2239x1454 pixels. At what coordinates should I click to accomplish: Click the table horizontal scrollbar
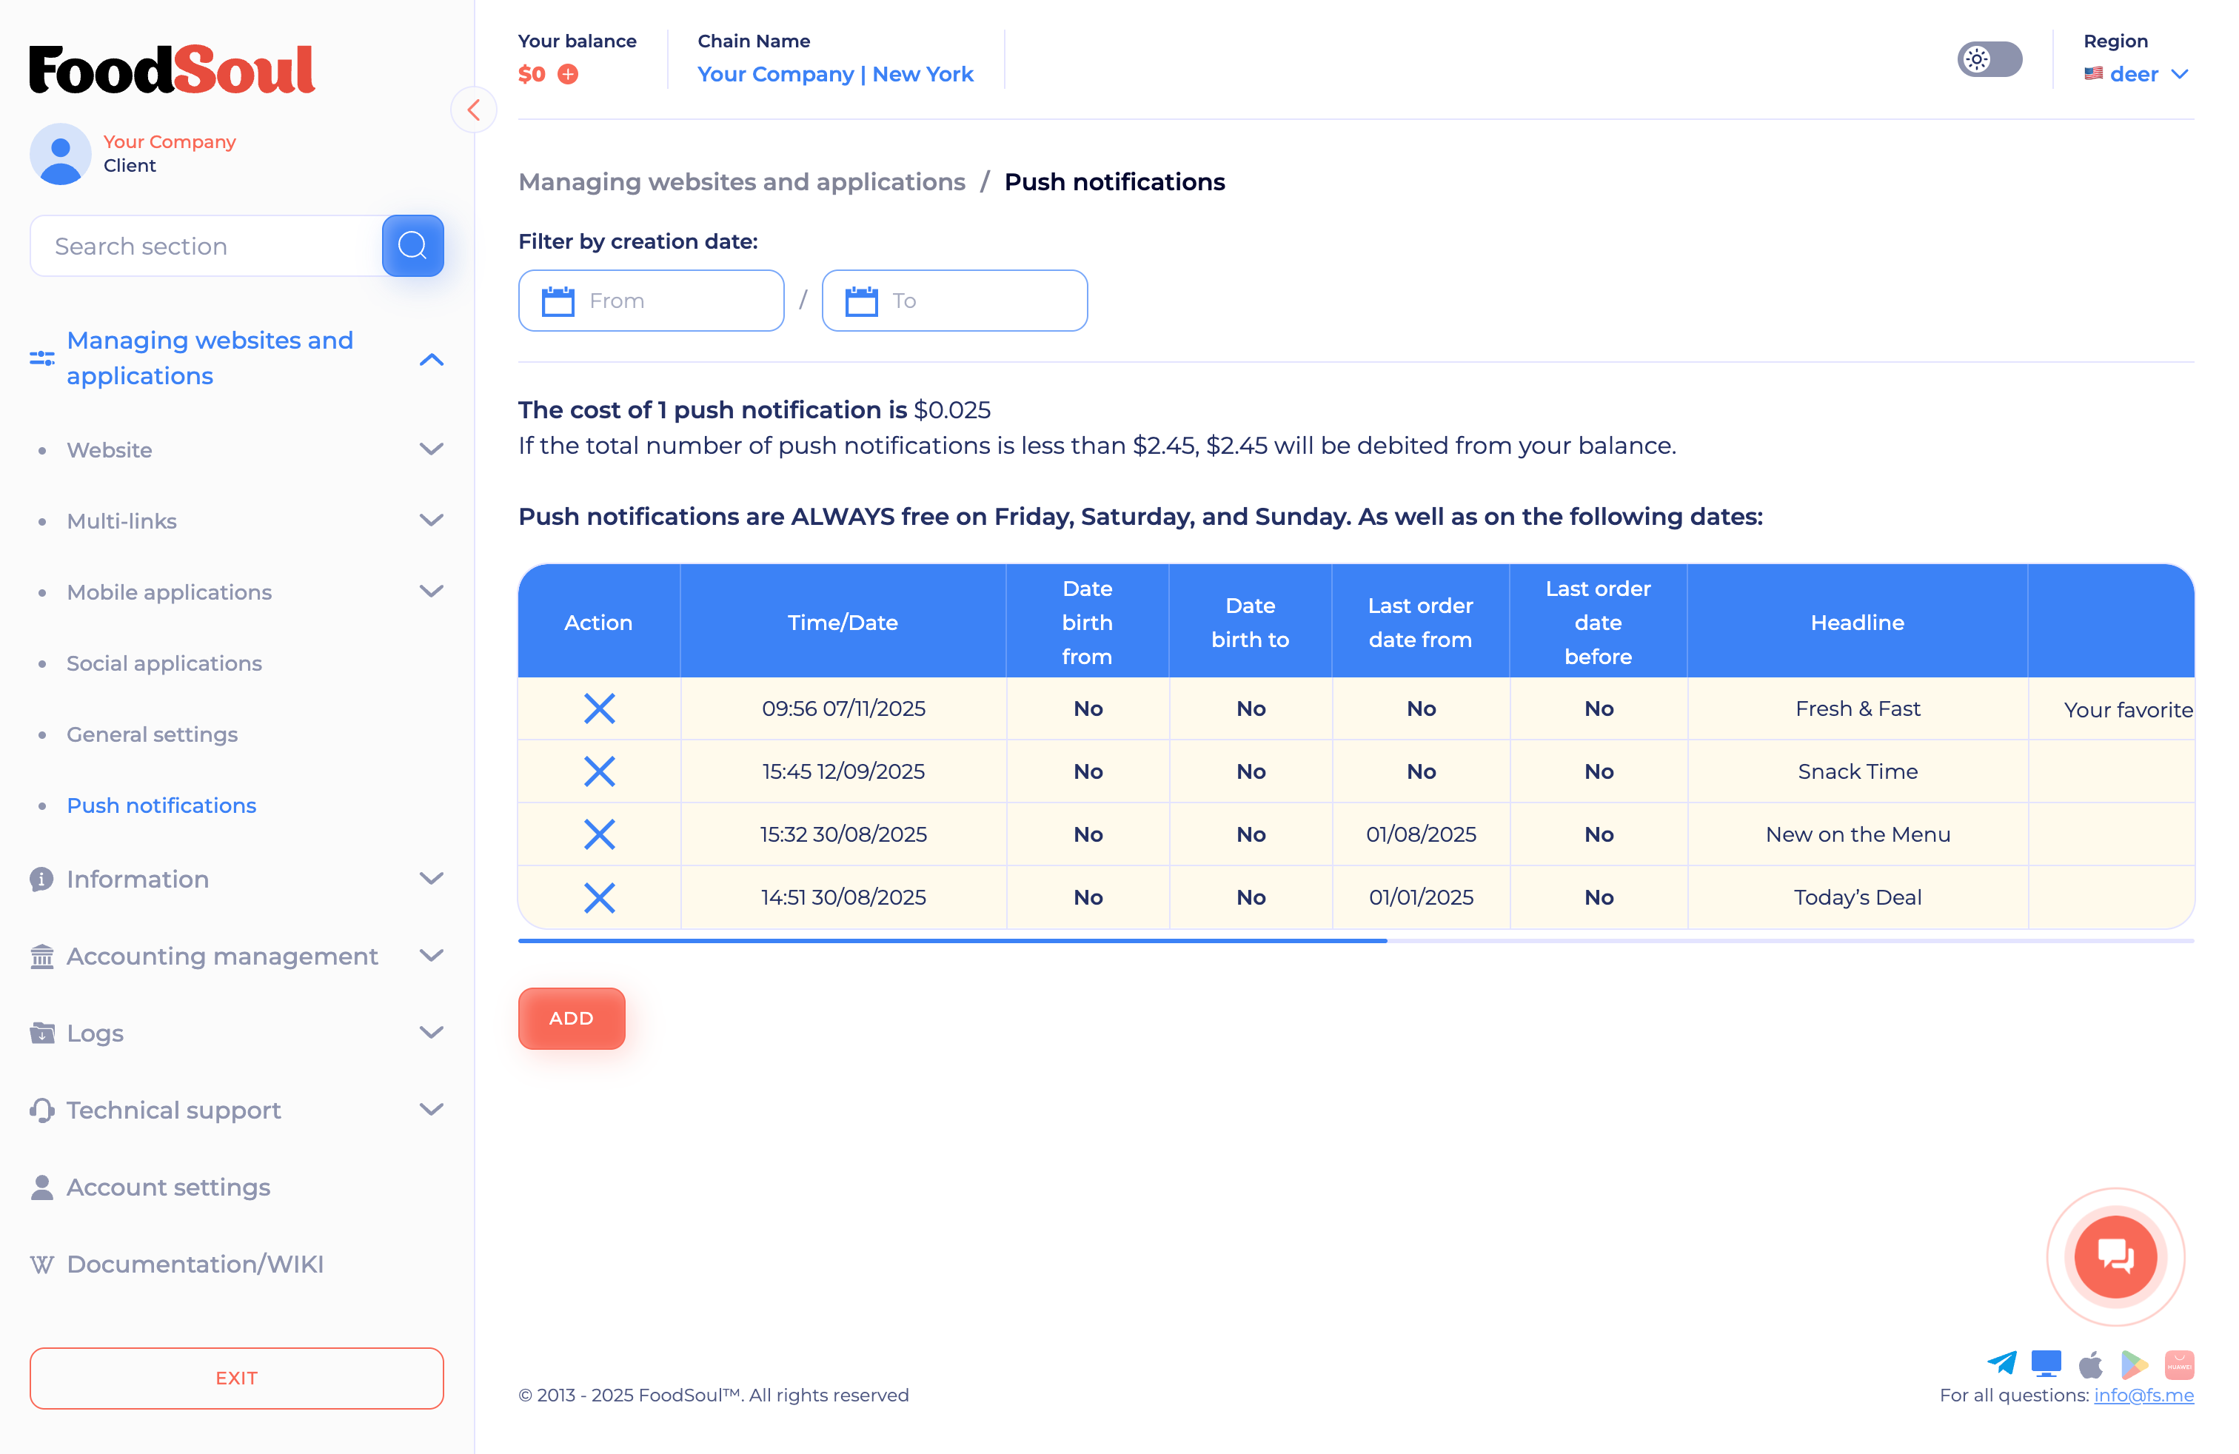[952, 939]
